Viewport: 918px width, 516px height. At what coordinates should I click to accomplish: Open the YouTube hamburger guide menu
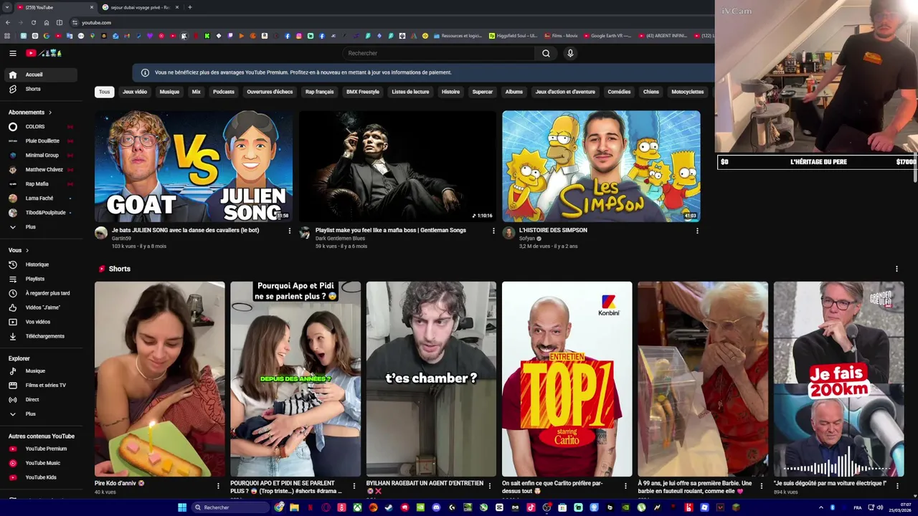click(13, 53)
